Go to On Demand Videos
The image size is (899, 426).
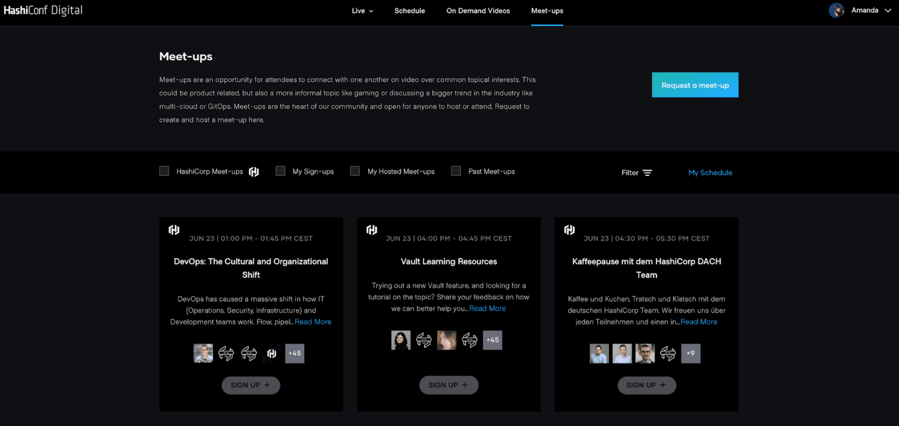tap(478, 11)
